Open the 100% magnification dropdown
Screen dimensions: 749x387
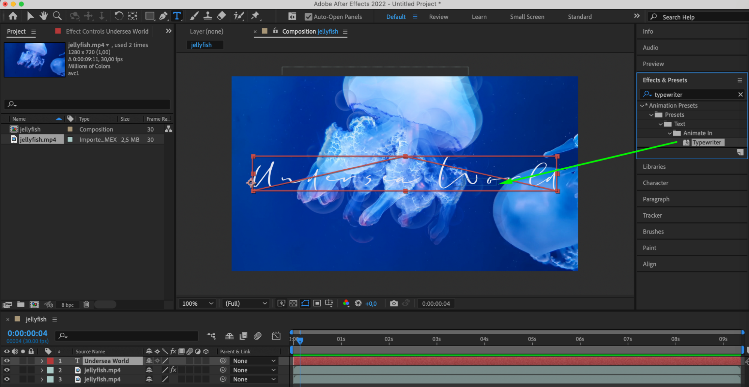click(197, 303)
